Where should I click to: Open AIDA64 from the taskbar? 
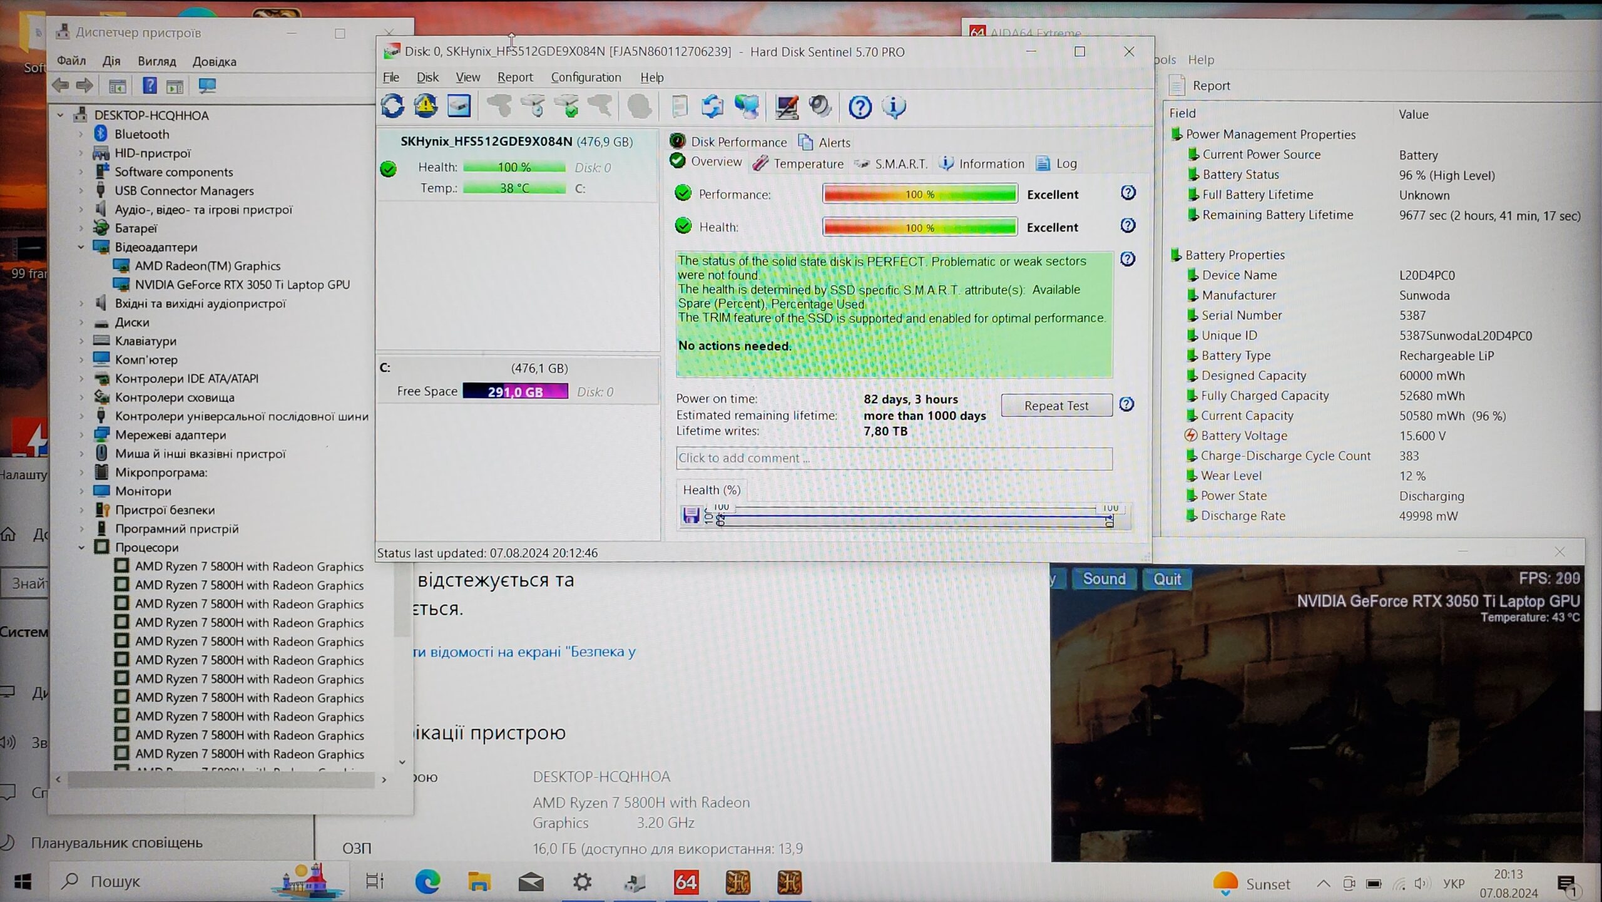tap(686, 883)
